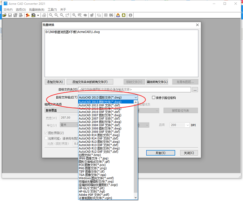Click the eye view toolbar icon

pyautogui.click(x=85, y=15)
